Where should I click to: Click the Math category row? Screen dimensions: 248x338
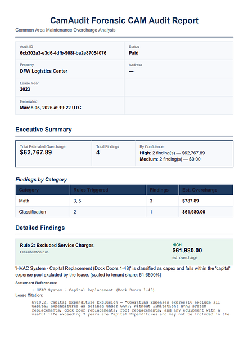[124, 201]
